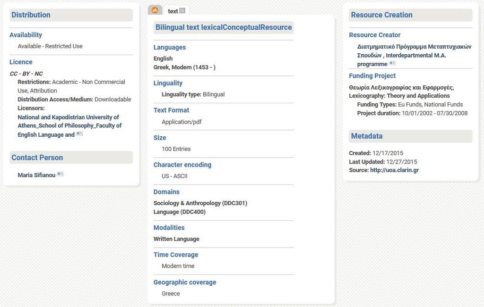Open the text media tab
The width and height of the screenshot is (484, 307).
177,11
